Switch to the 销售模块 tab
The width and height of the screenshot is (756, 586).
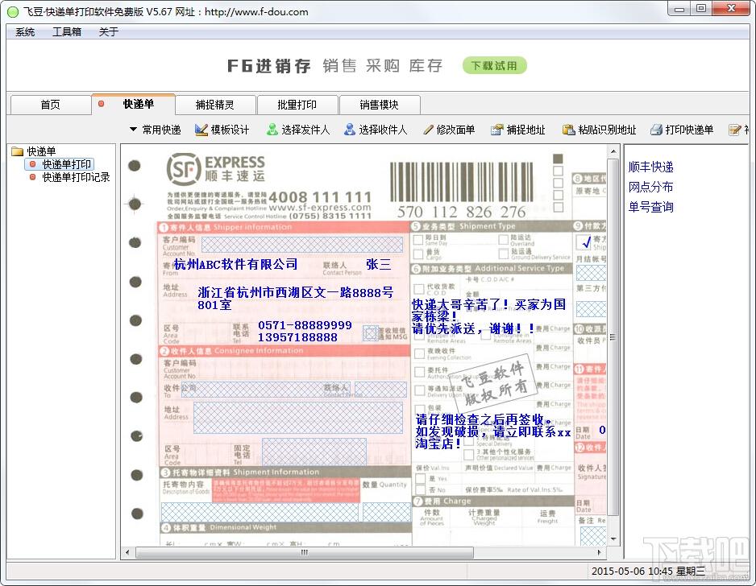click(380, 105)
